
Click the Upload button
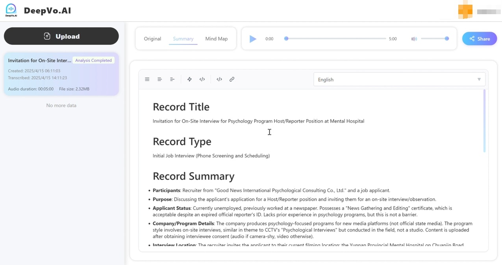(x=61, y=36)
